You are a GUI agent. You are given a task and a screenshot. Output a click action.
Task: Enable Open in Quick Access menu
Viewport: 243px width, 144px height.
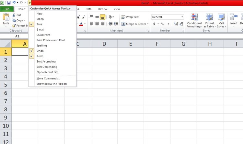(40, 19)
